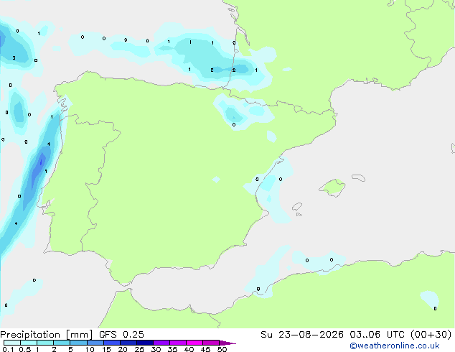The width and height of the screenshot is (455, 352).
Task: Click the "3" precipitation value on the map
Action: pyautogui.click(x=14, y=57)
